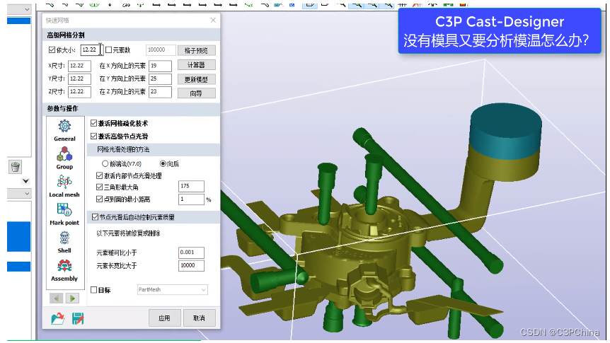This screenshot has height=343, width=610.
Task: Select the 向后 radio button
Action: coord(163,164)
